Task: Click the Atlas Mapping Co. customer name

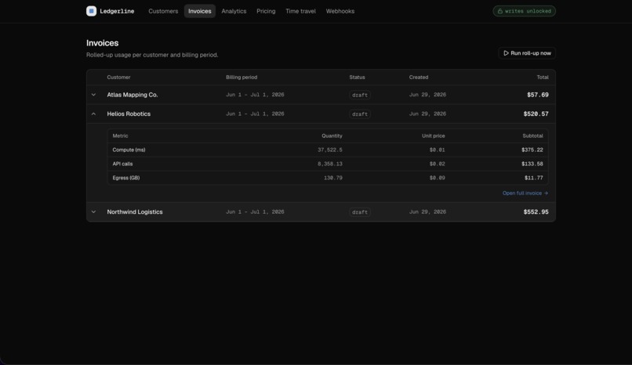Action: click(133, 95)
